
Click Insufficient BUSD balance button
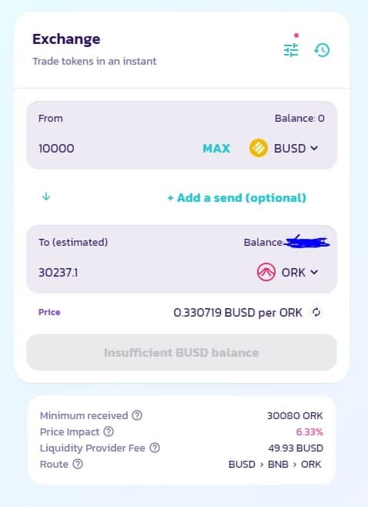pos(182,352)
